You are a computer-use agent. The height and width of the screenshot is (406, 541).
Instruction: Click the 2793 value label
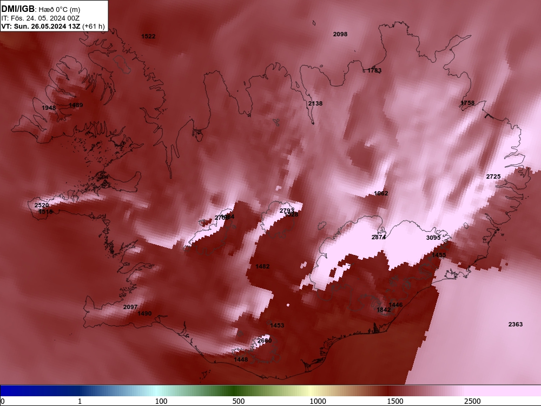[286, 210]
